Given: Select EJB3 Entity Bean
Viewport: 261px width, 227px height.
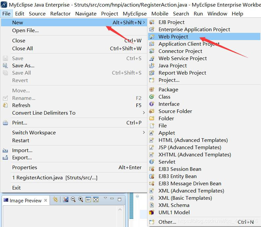Looking at the screenshot, I should tap(204, 176).
